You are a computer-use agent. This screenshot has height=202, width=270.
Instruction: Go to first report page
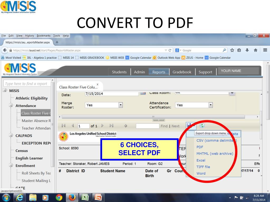tap(64, 126)
